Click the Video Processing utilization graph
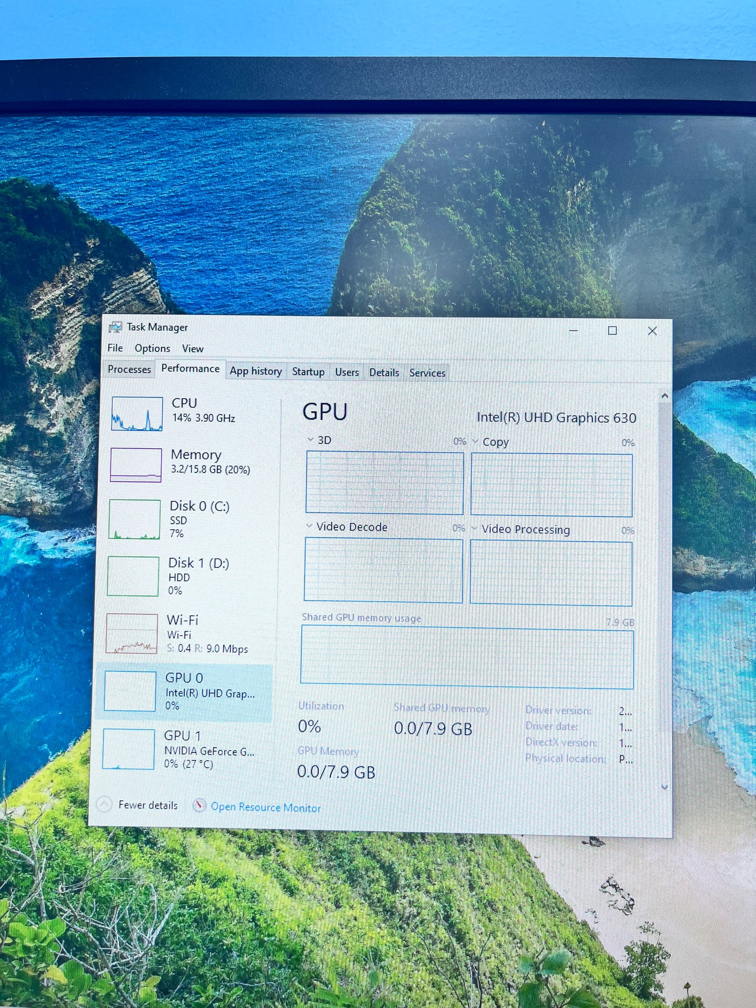756x1008 pixels. point(551,573)
